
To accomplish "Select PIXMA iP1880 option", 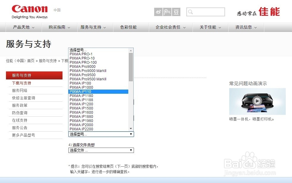I will point(99,117).
